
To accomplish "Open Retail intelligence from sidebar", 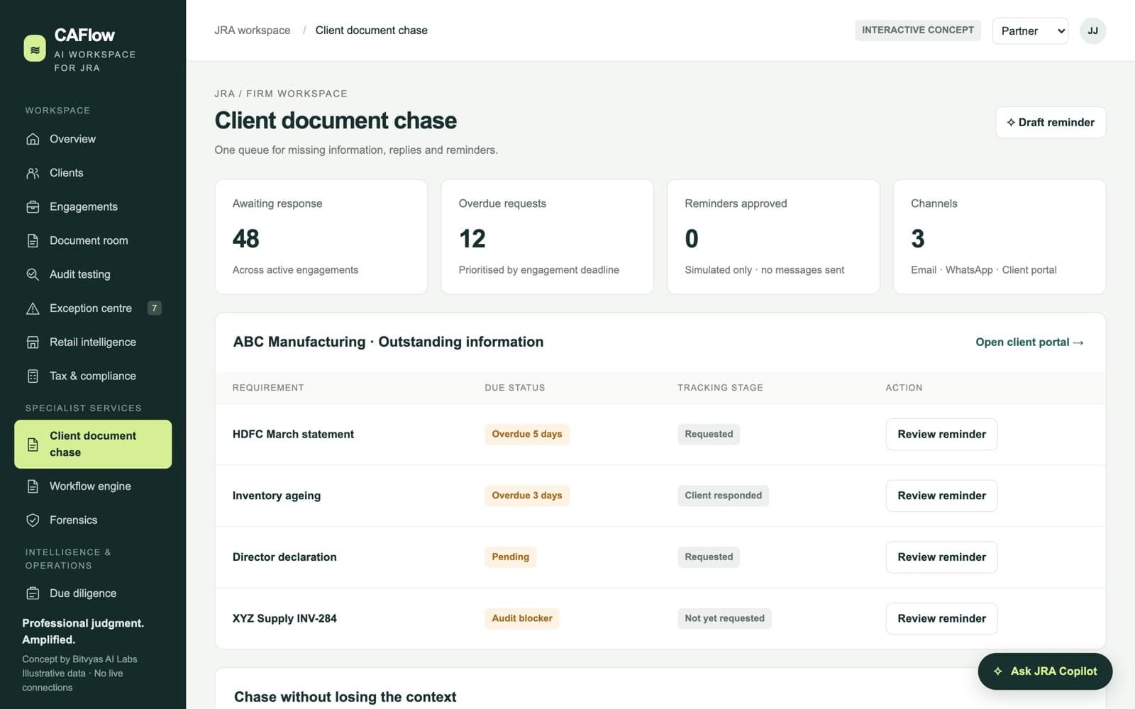I will pos(93,342).
